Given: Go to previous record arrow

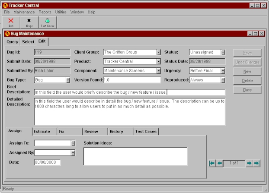Looking at the screenshot, I should point(219,163).
